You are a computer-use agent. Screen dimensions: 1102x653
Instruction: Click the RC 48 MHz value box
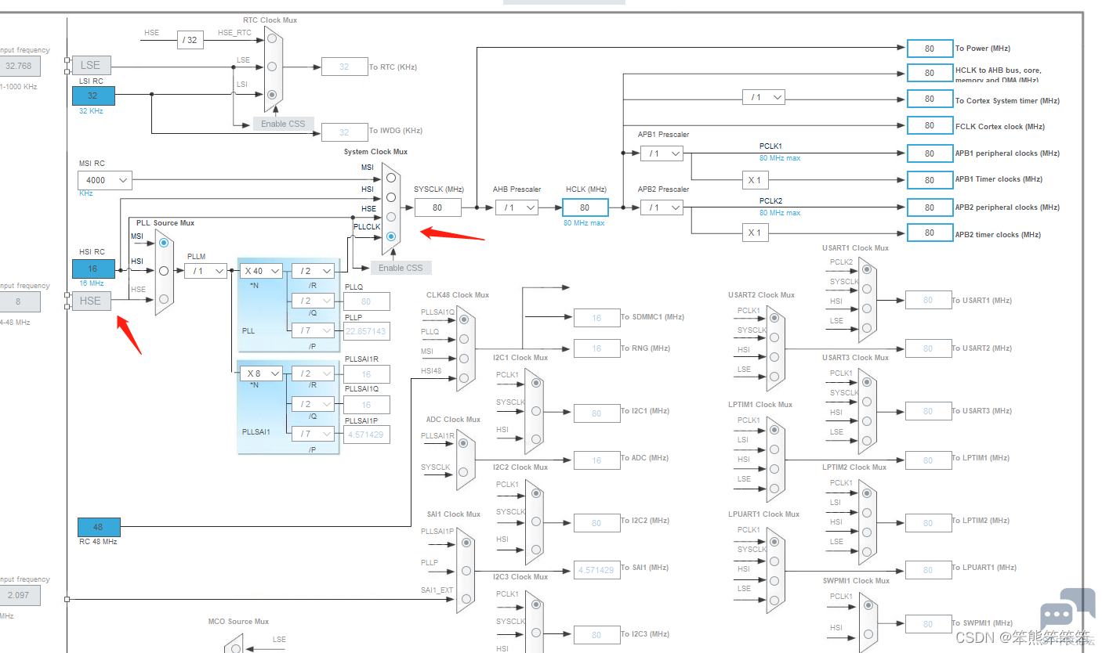[x=99, y=527]
